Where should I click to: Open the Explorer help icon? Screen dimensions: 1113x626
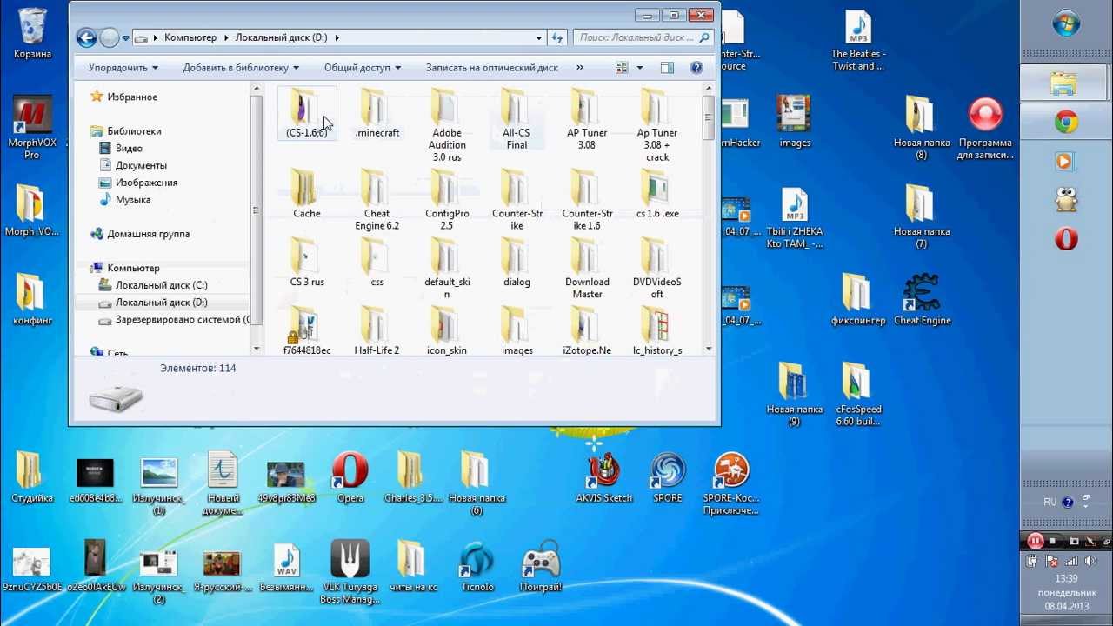pyautogui.click(x=696, y=67)
